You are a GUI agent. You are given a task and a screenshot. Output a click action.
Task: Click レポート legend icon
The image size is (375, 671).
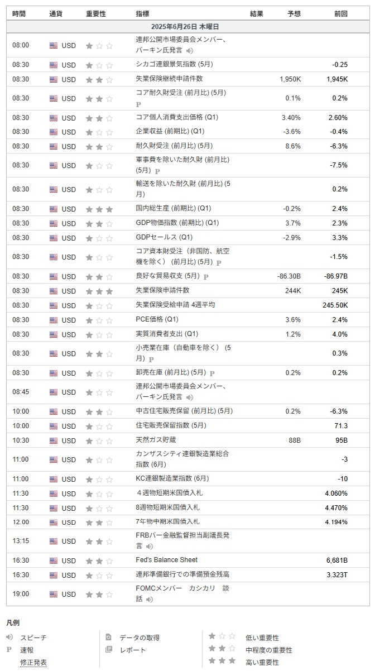click(109, 649)
